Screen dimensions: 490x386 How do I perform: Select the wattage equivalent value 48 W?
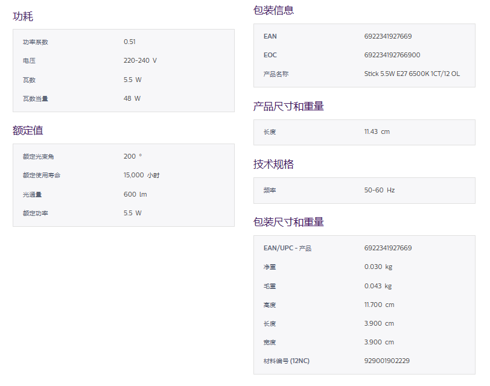[132, 98]
